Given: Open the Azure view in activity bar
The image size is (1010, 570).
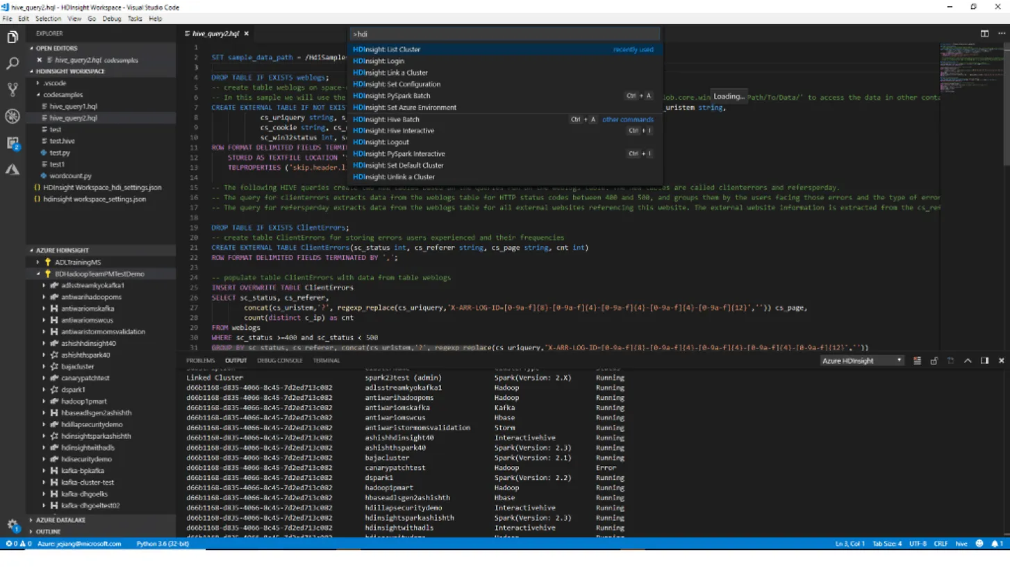Looking at the screenshot, I should point(13,169).
